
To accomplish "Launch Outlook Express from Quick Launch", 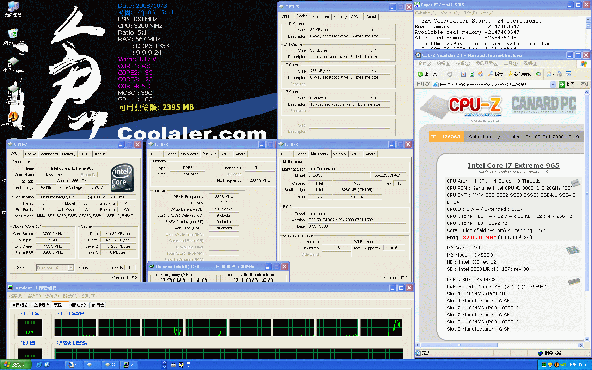I will 47,365.
